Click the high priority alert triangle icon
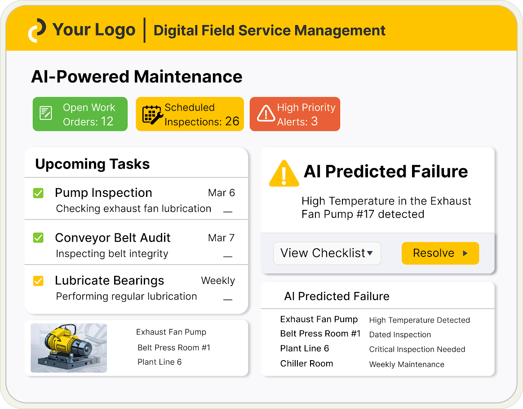This screenshot has width=523, height=409. (x=266, y=114)
